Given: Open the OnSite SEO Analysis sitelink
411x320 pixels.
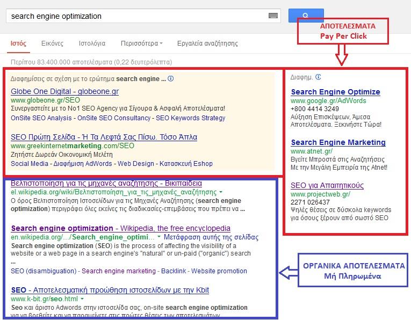Looking at the screenshot, I should (41, 118).
